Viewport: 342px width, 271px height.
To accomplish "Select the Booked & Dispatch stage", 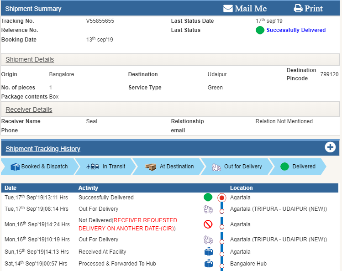I will (x=38, y=167).
